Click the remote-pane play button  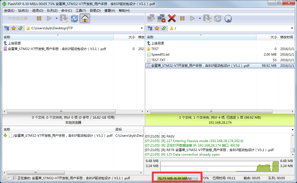click(193, 18)
